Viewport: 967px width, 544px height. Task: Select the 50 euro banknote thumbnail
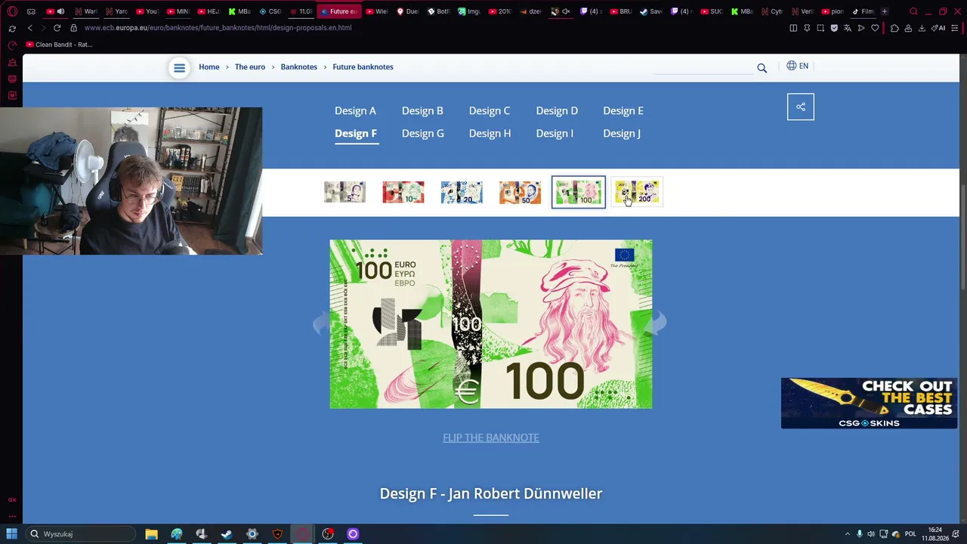[x=520, y=192]
